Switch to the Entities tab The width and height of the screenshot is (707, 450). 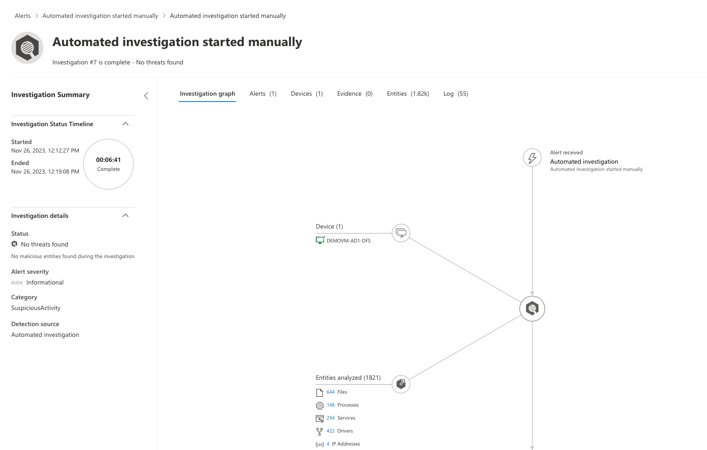[407, 93]
